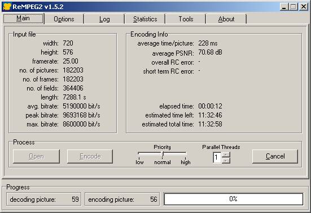Show the About tab
The image size is (311, 213).
[226, 19]
